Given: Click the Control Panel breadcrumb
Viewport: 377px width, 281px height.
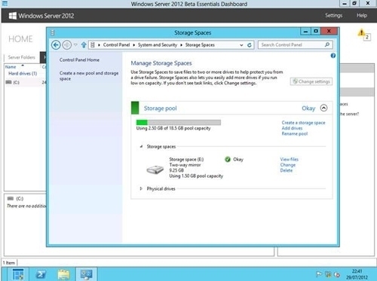Looking at the screenshot, I should (x=116, y=45).
